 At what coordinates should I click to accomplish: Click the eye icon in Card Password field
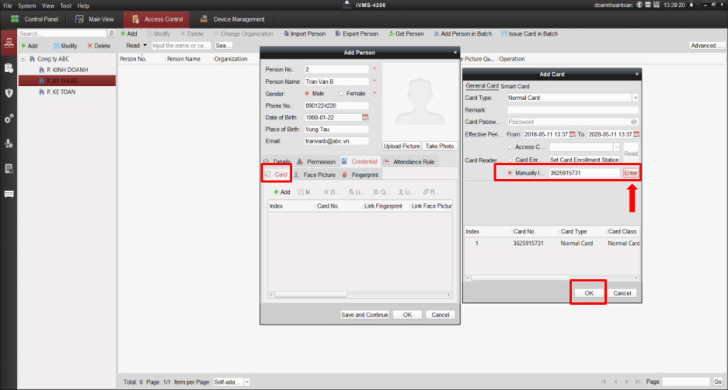[634, 122]
